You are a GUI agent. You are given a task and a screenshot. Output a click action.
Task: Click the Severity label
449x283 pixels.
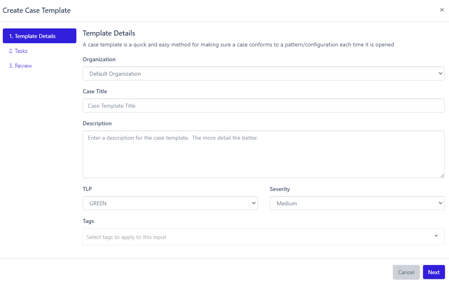point(280,189)
